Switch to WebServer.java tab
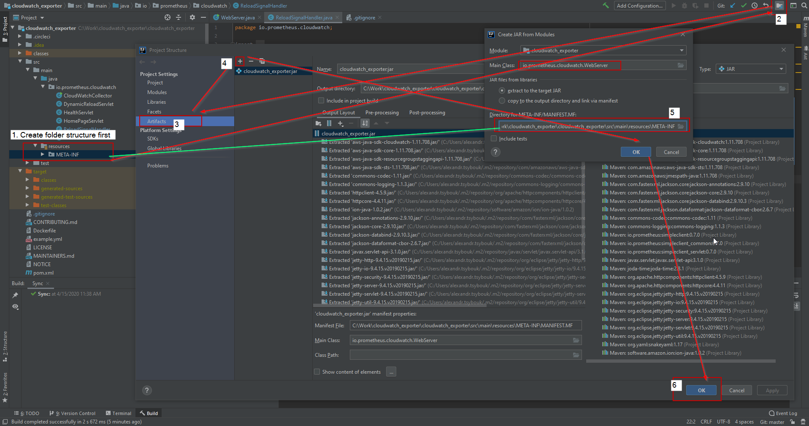This screenshot has width=809, height=426. click(x=237, y=18)
